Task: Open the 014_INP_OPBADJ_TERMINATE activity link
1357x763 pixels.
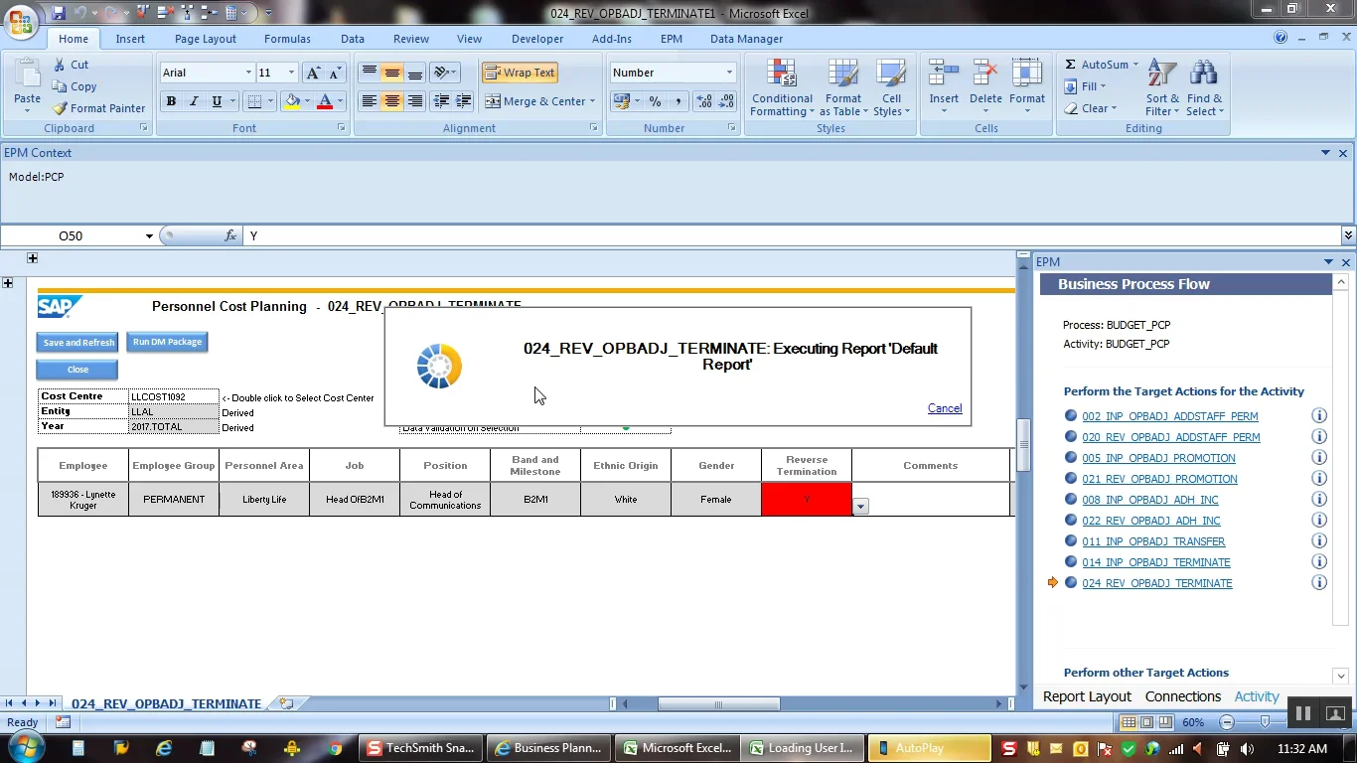Action: click(x=1156, y=562)
